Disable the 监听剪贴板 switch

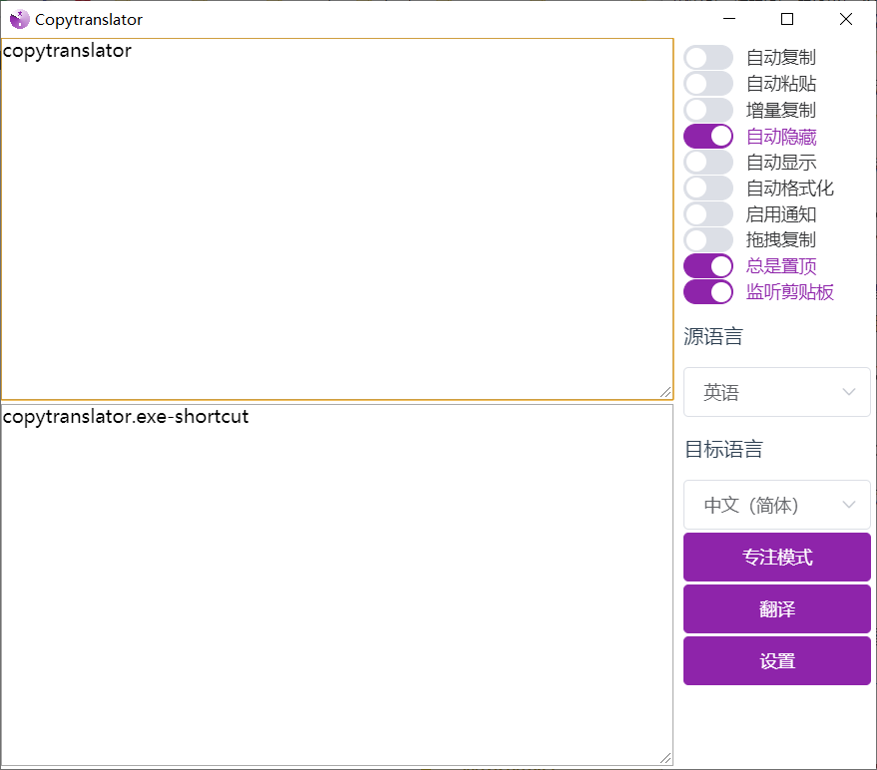pos(708,292)
